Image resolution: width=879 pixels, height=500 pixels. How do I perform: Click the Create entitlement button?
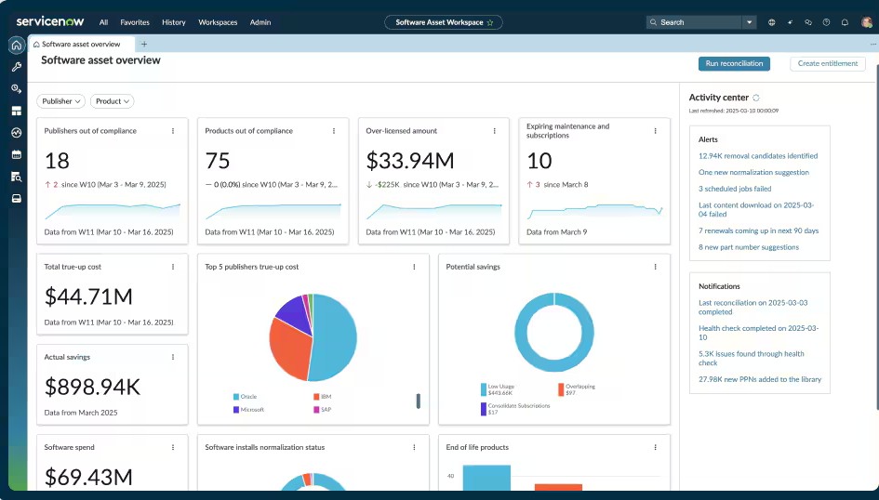828,64
